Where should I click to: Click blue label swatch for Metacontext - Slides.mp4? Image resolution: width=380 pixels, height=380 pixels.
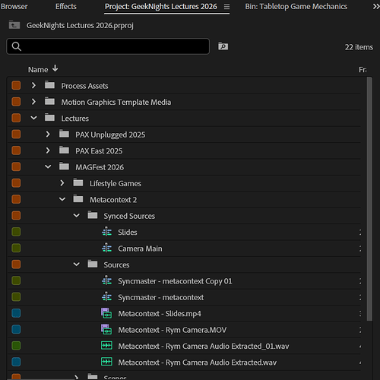pyautogui.click(x=16, y=313)
